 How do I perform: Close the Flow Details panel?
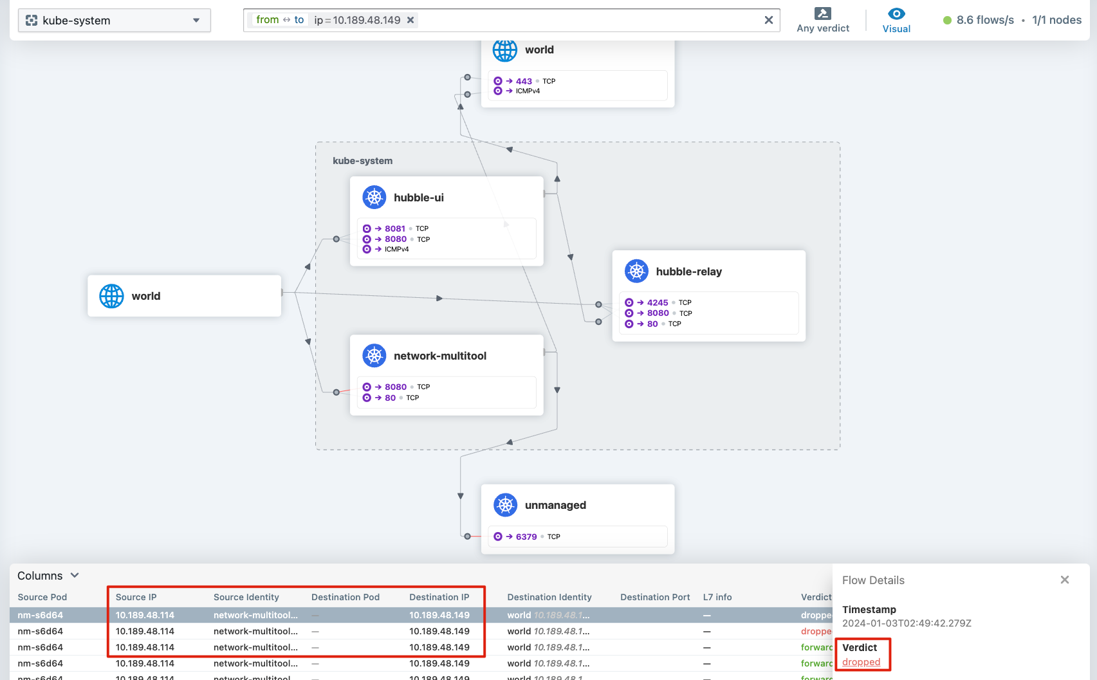tap(1065, 580)
